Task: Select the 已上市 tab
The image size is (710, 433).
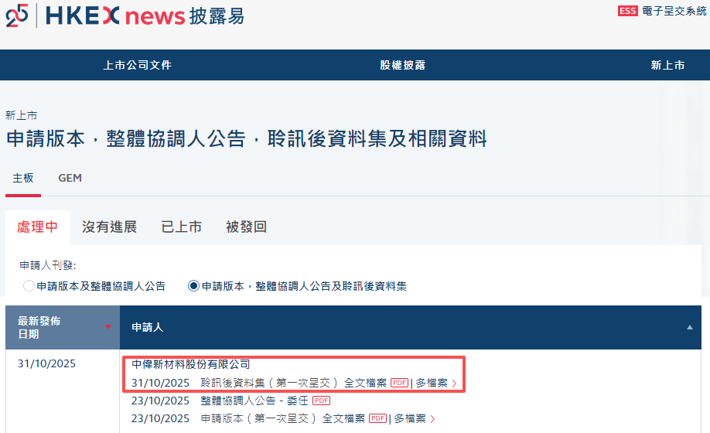Action: click(x=181, y=227)
